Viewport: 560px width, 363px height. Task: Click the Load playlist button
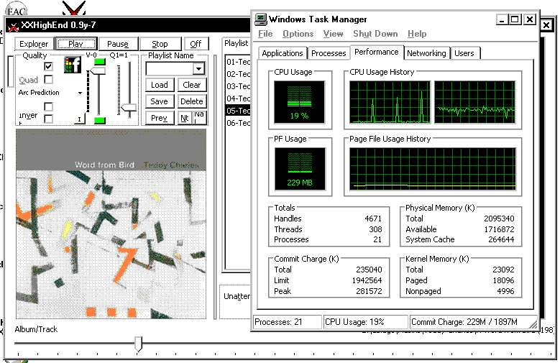160,85
